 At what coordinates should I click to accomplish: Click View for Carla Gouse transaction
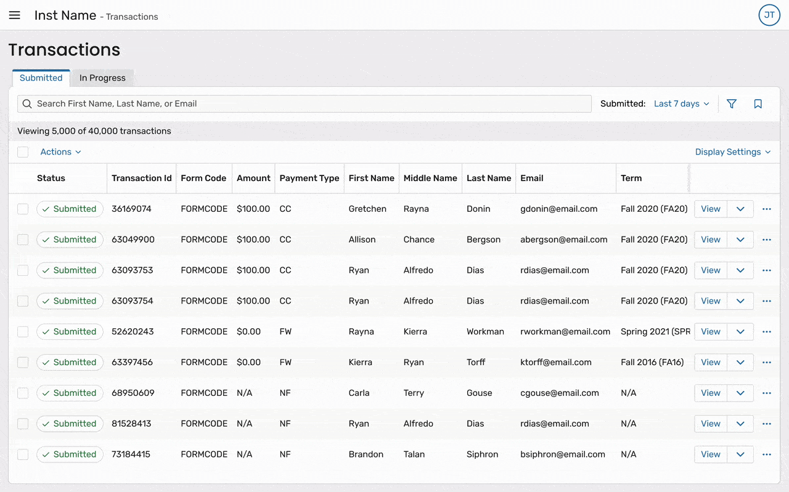(x=711, y=393)
